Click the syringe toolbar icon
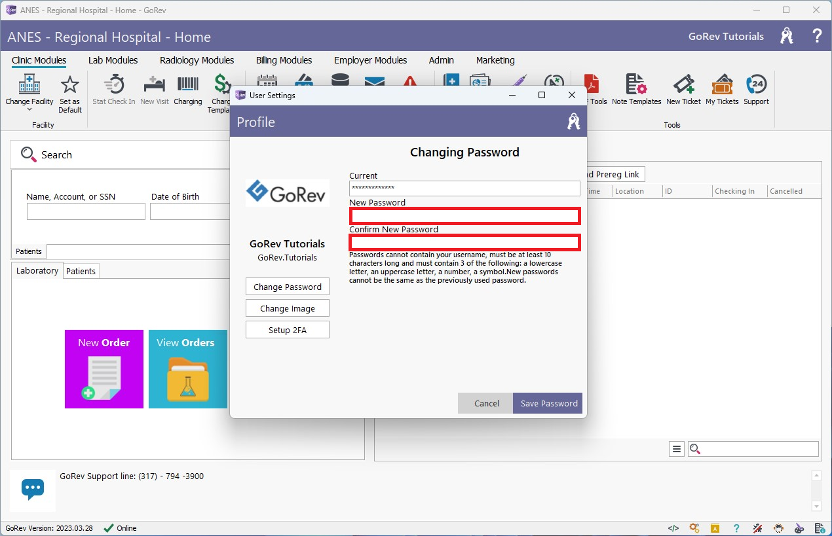The width and height of the screenshot is (832, 536). [519, 80]
